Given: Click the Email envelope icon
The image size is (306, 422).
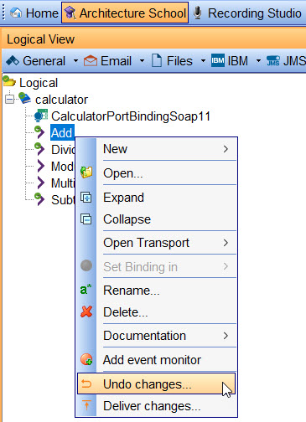Looking at the screenshot, I should tap(91, 60).
